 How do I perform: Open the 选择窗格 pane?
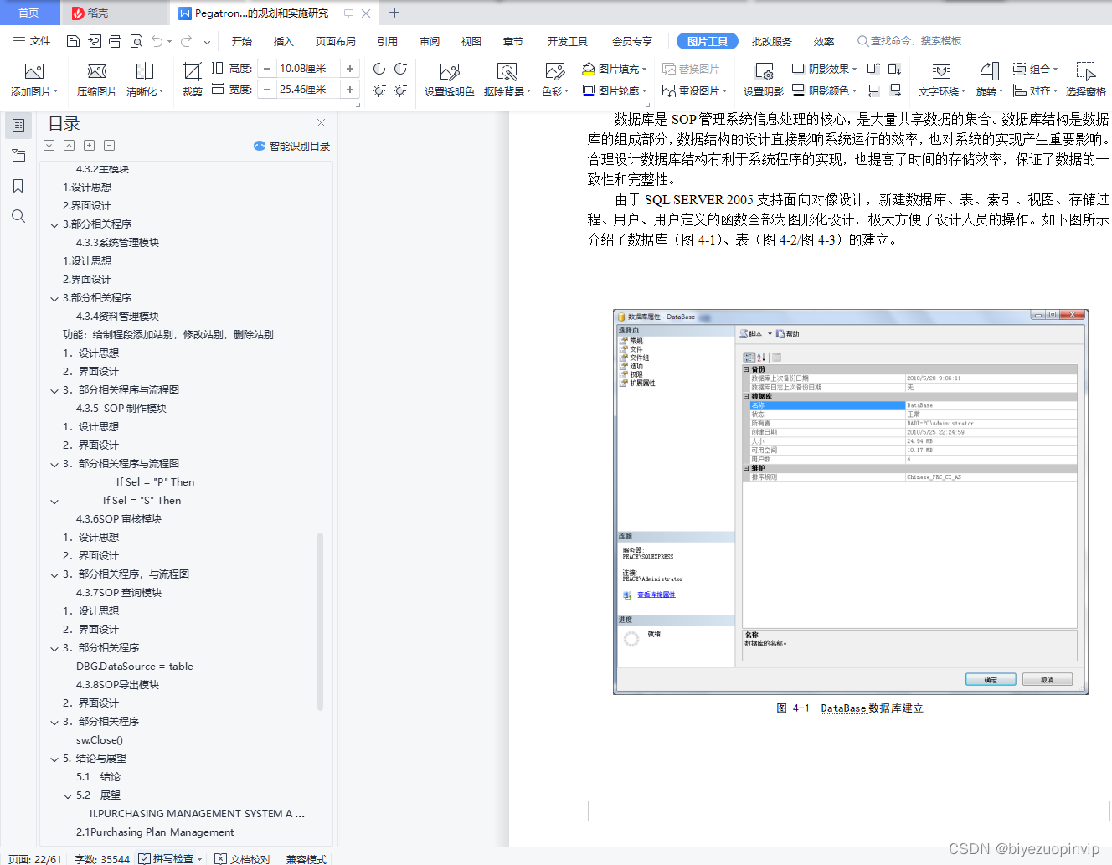point(1088,81)
